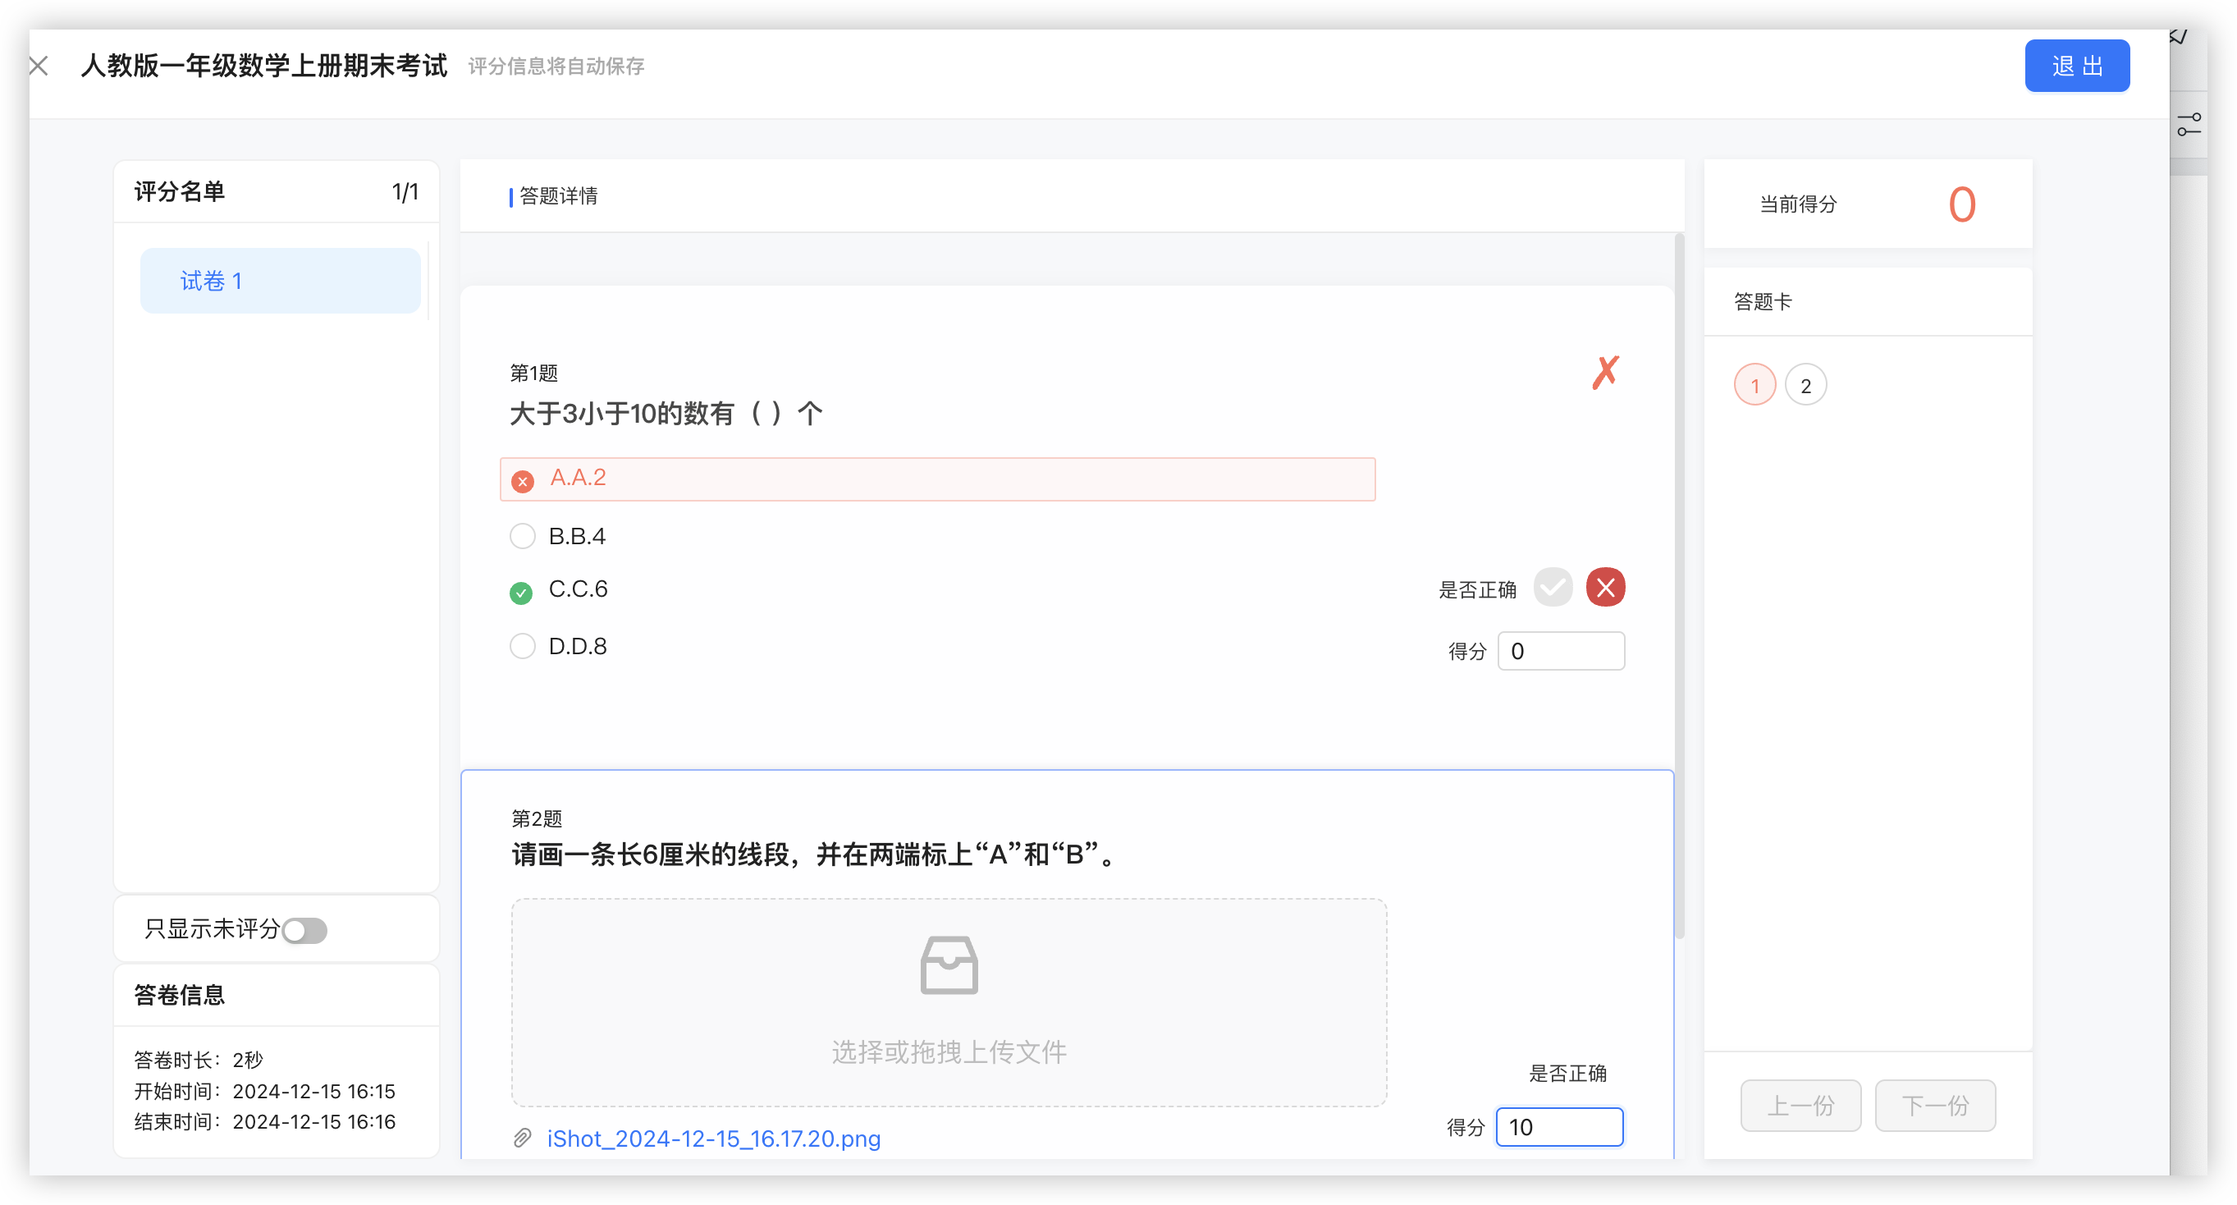Mark question 1 as wrong with red X

pos(1605,587)
